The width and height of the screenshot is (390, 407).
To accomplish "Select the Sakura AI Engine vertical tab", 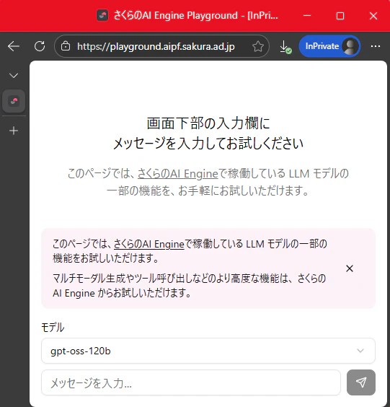I will tap(14, 101).
